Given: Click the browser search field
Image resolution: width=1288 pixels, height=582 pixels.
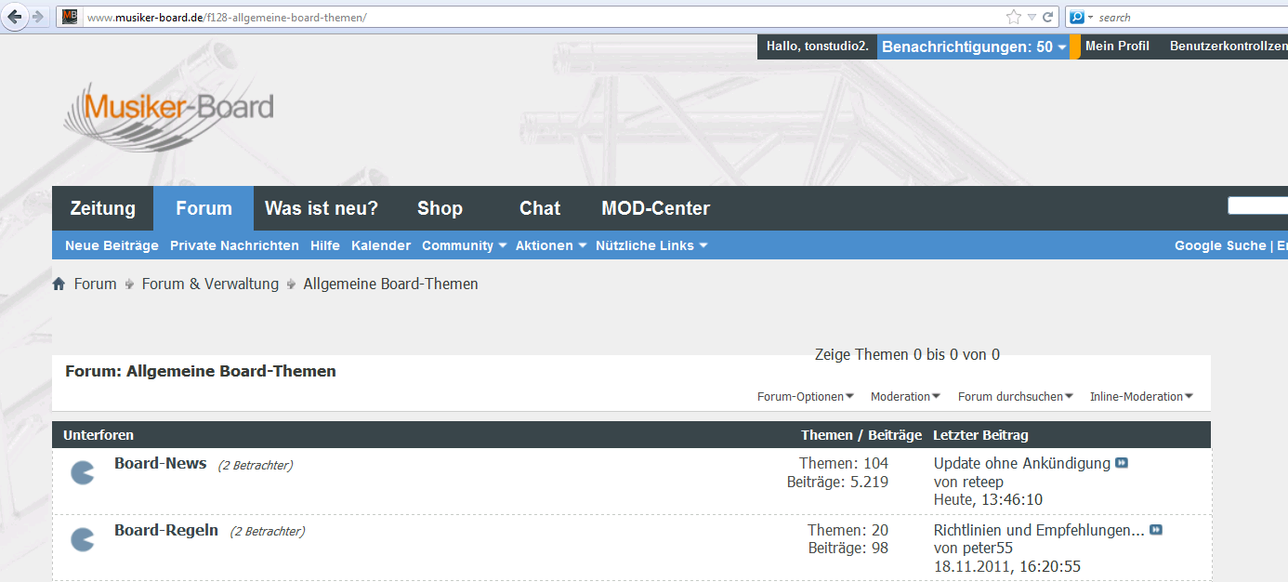Looking at the screenshot, I should pos(1192,17).
